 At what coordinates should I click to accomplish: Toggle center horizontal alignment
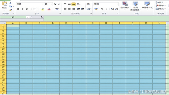coord(69,9)
